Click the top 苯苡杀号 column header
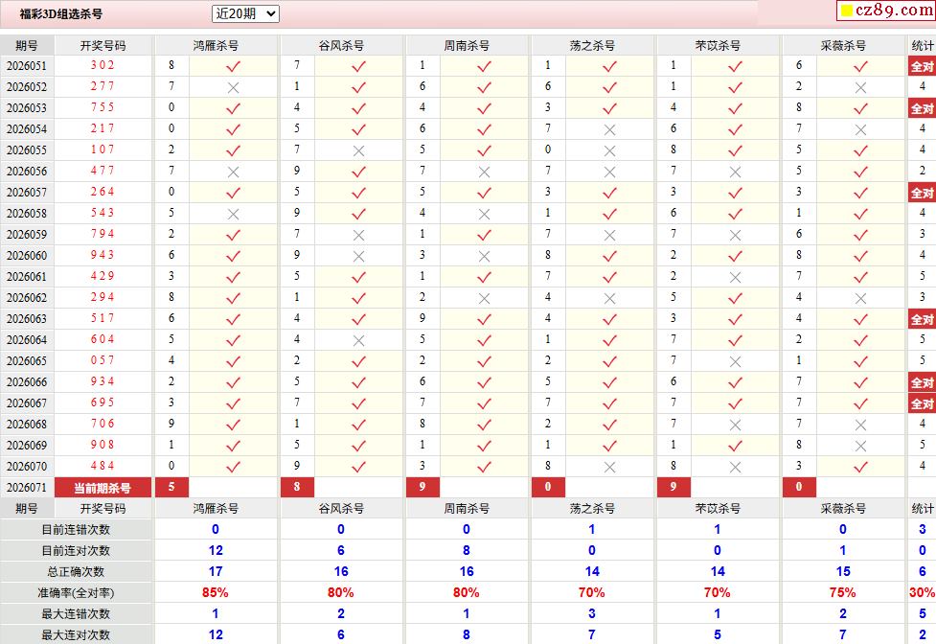 coord(718,45)
